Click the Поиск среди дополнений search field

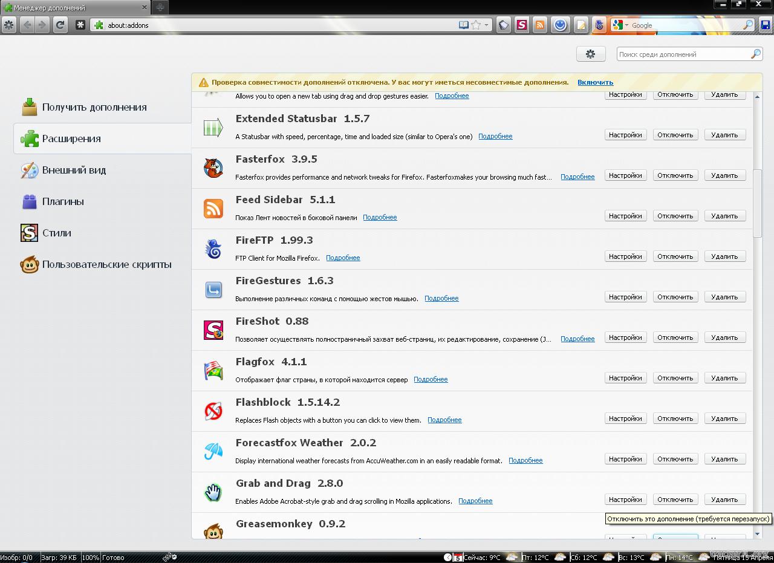point(682,54)
